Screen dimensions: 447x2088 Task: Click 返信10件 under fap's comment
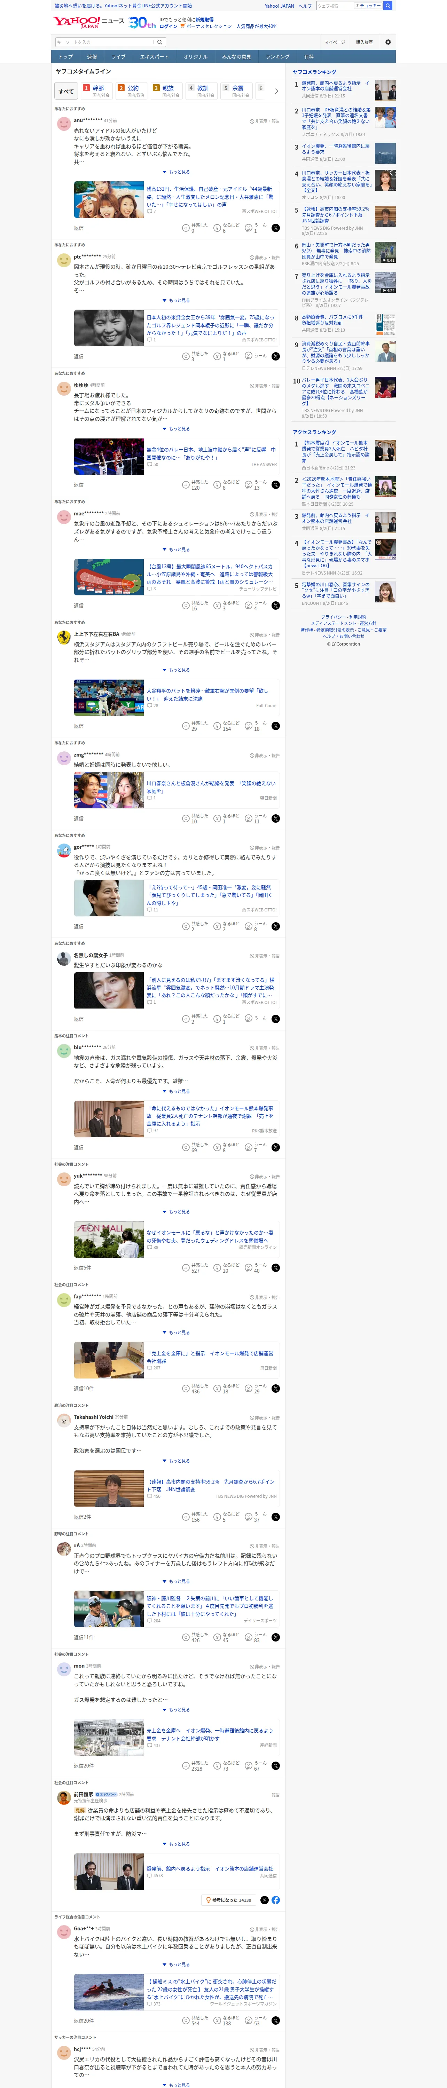(84, 1389)
